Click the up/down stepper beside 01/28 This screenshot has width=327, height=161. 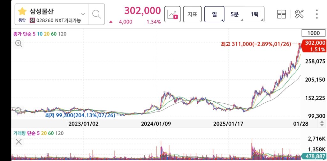coord(322,124)
